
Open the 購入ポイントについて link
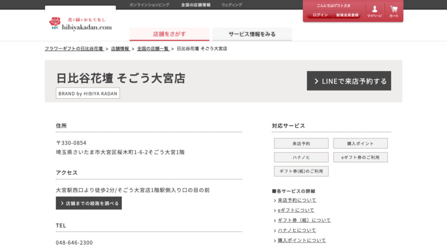tap(302, 240)
